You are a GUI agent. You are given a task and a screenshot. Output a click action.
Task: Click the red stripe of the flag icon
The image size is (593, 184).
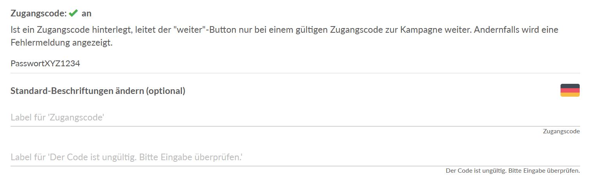pyautogui.click(x=570, y=90)
